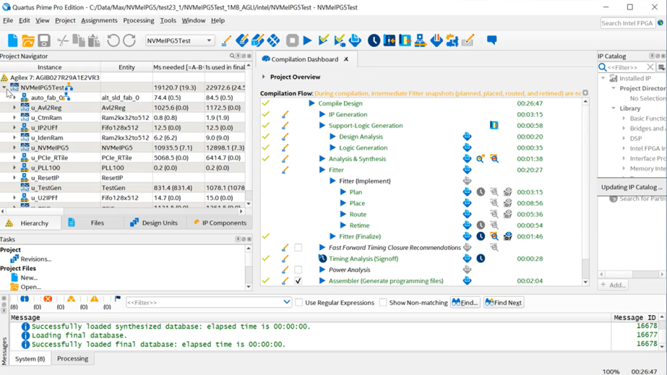The width and height of the screenshot is (667, 375).
Task: Click the Analysis & Synthesis flow link
Action: point(358,159)
